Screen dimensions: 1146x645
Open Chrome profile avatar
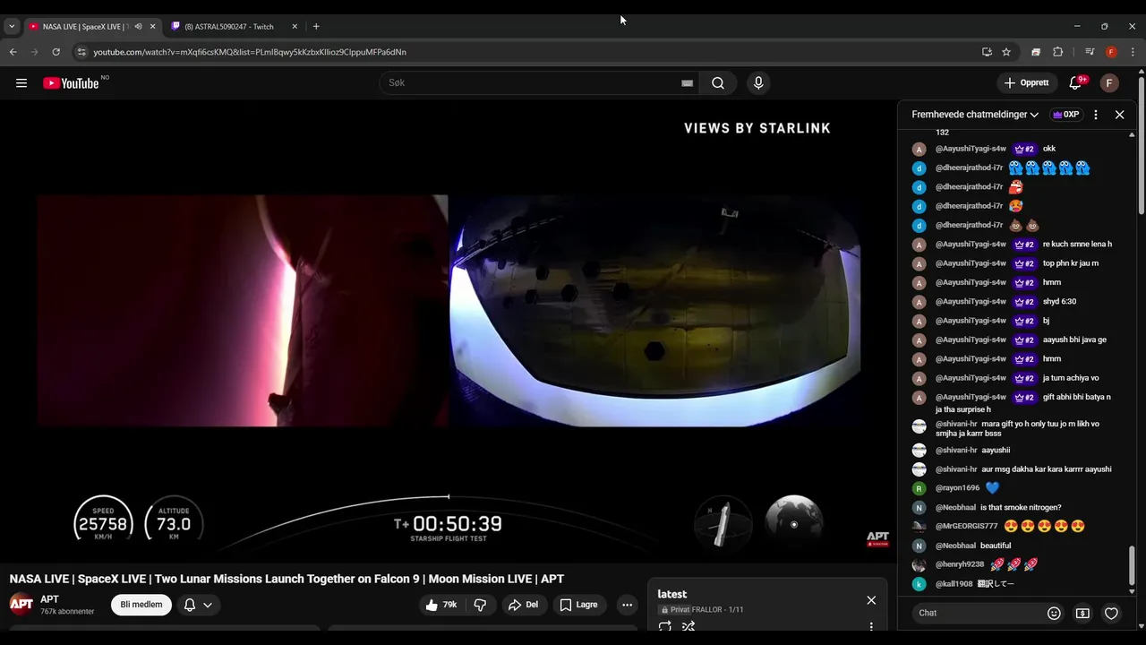pos(1111,52)
